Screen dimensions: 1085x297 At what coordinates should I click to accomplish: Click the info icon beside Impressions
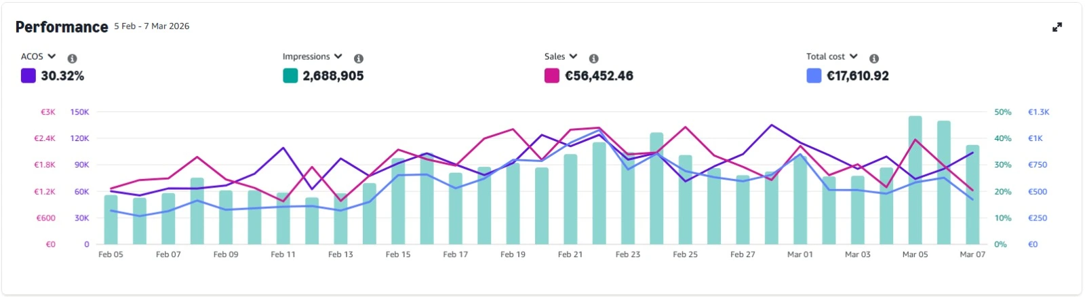[358, 59]
